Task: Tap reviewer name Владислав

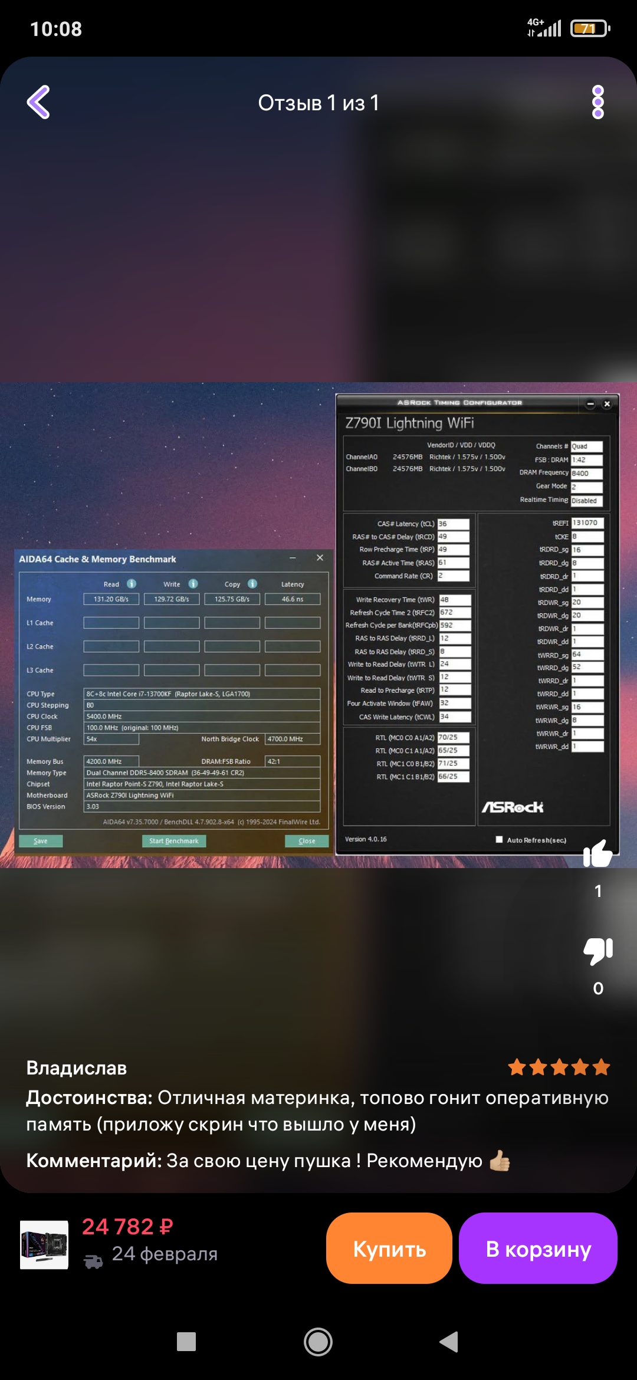Action: pyautogui.click(x=77, y=1068)
